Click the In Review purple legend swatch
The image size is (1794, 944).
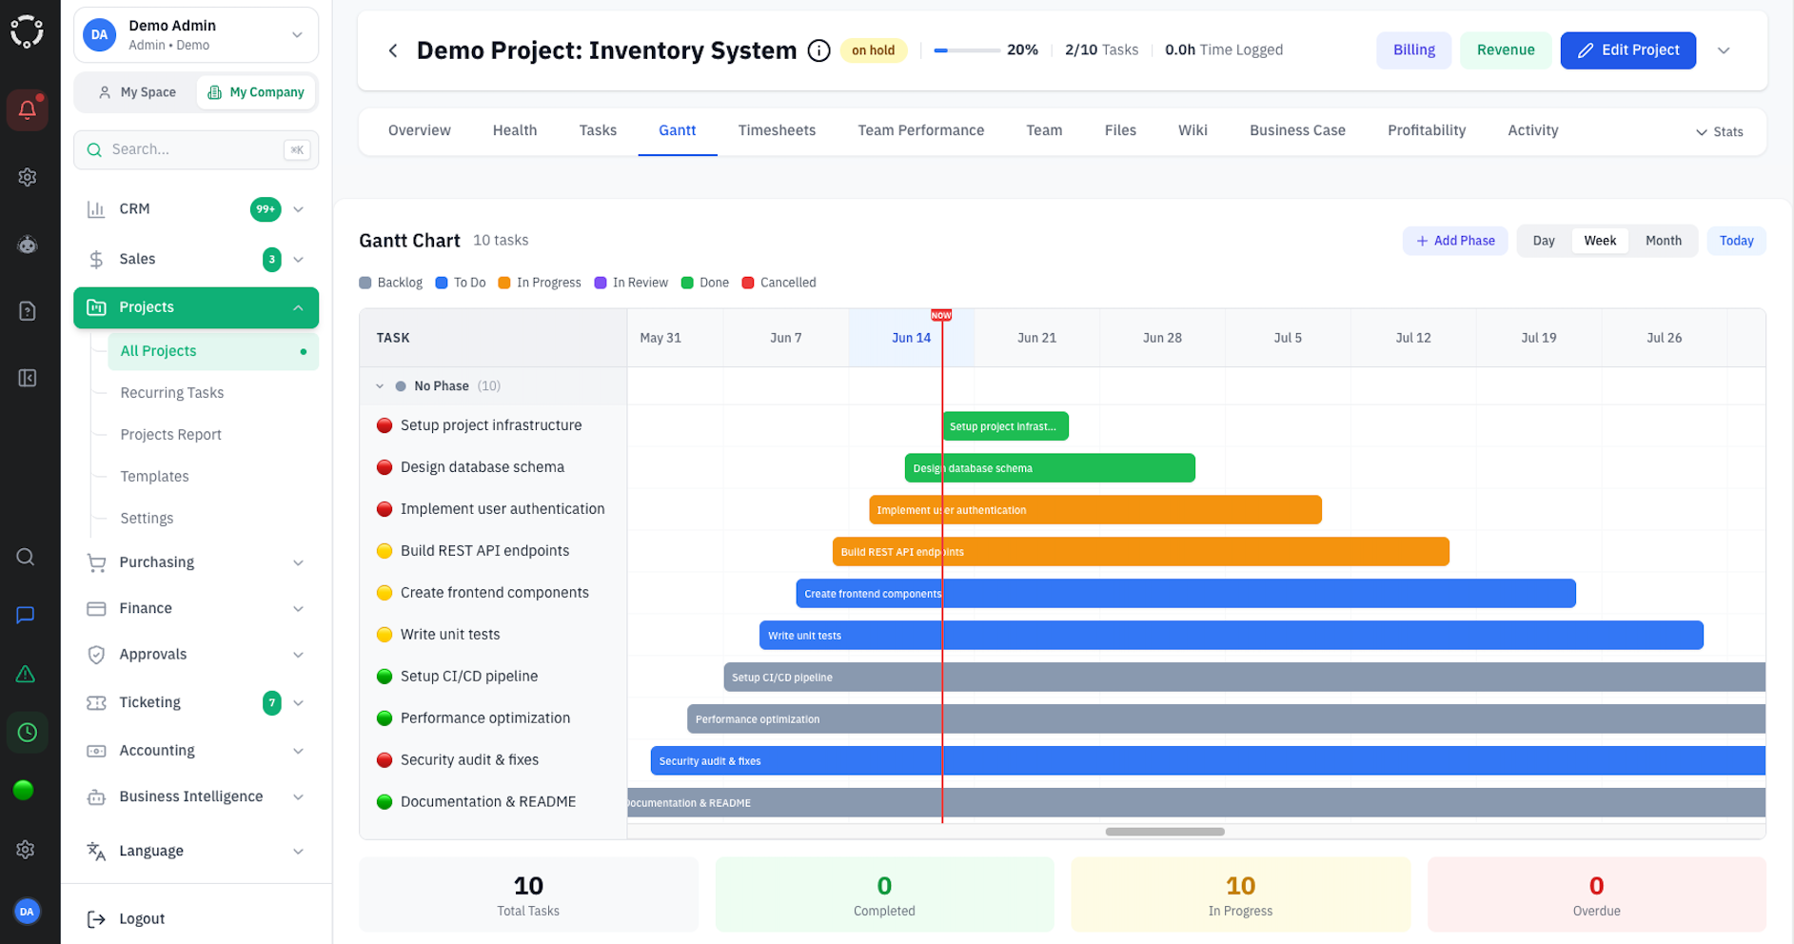pos(601,283)
